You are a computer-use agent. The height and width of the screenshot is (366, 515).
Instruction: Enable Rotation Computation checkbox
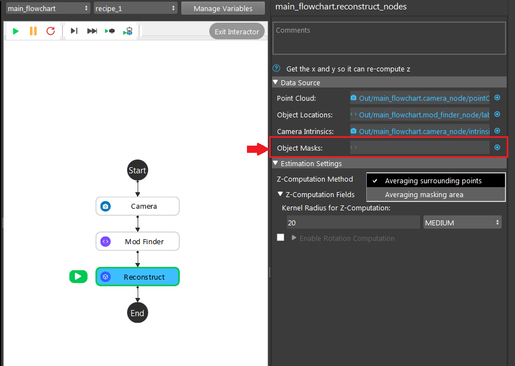point(280,237)
